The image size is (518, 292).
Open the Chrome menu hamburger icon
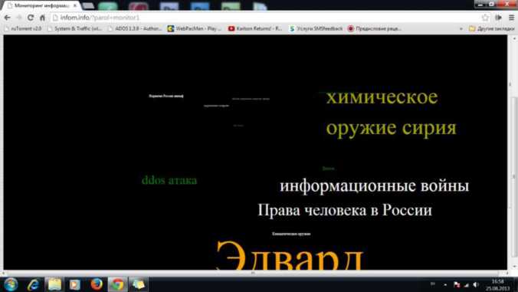coord(511,18)
